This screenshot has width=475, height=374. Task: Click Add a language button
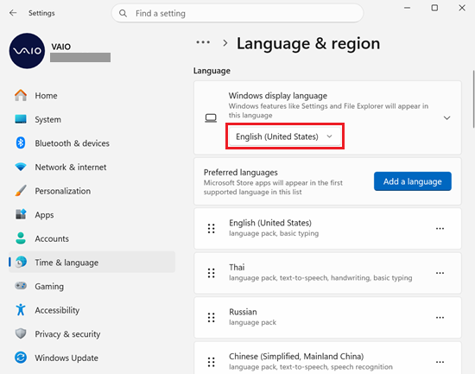click(x=413, y=181)
